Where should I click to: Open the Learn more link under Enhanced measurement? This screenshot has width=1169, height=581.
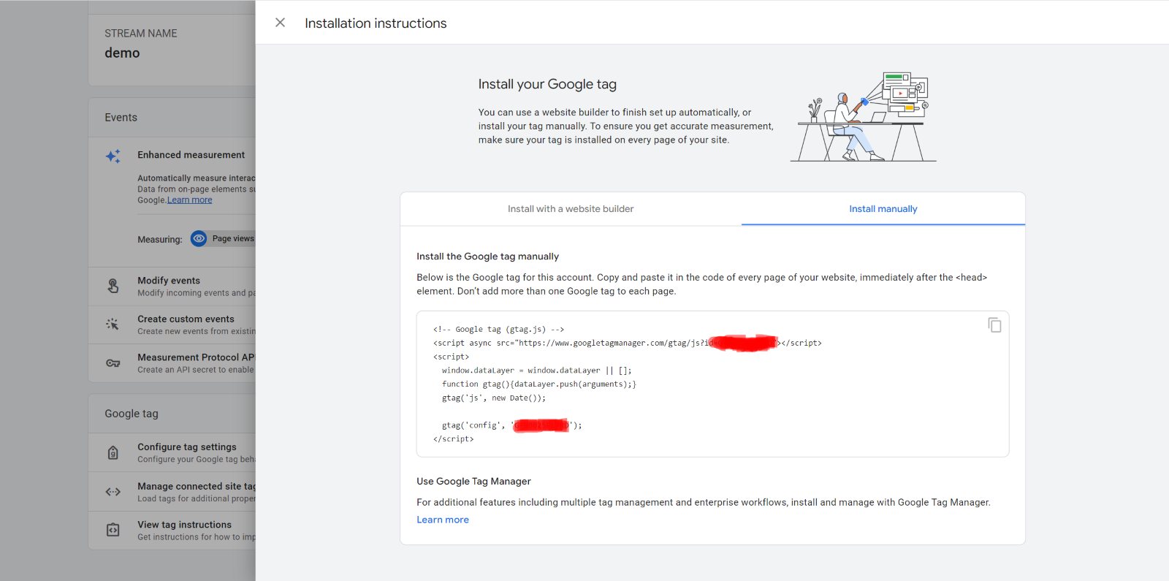click(x=189, y=200)
